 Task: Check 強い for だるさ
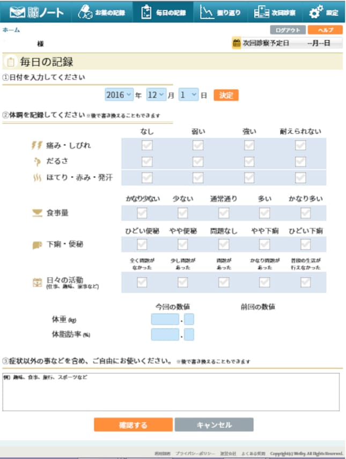pyautogui.click(x=249, y=161)
